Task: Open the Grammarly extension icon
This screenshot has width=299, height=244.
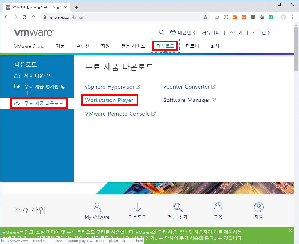Action: coord(271,17)
